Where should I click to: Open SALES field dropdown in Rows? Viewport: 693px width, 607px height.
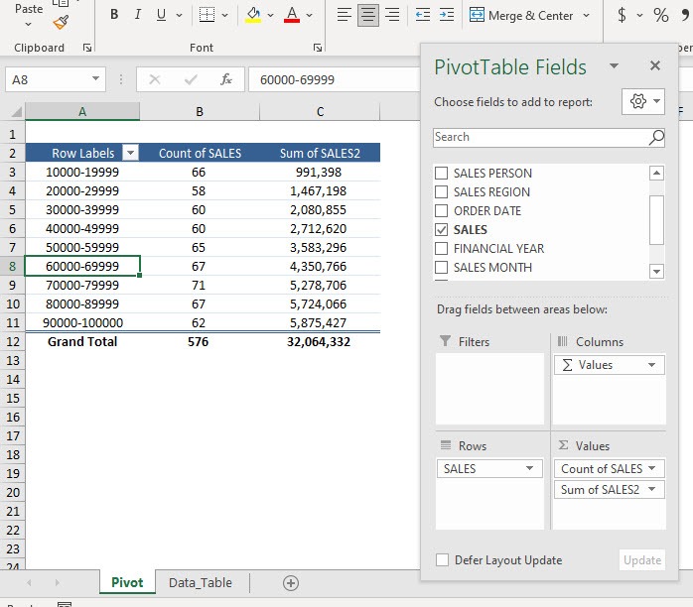[x=529, y=468]
